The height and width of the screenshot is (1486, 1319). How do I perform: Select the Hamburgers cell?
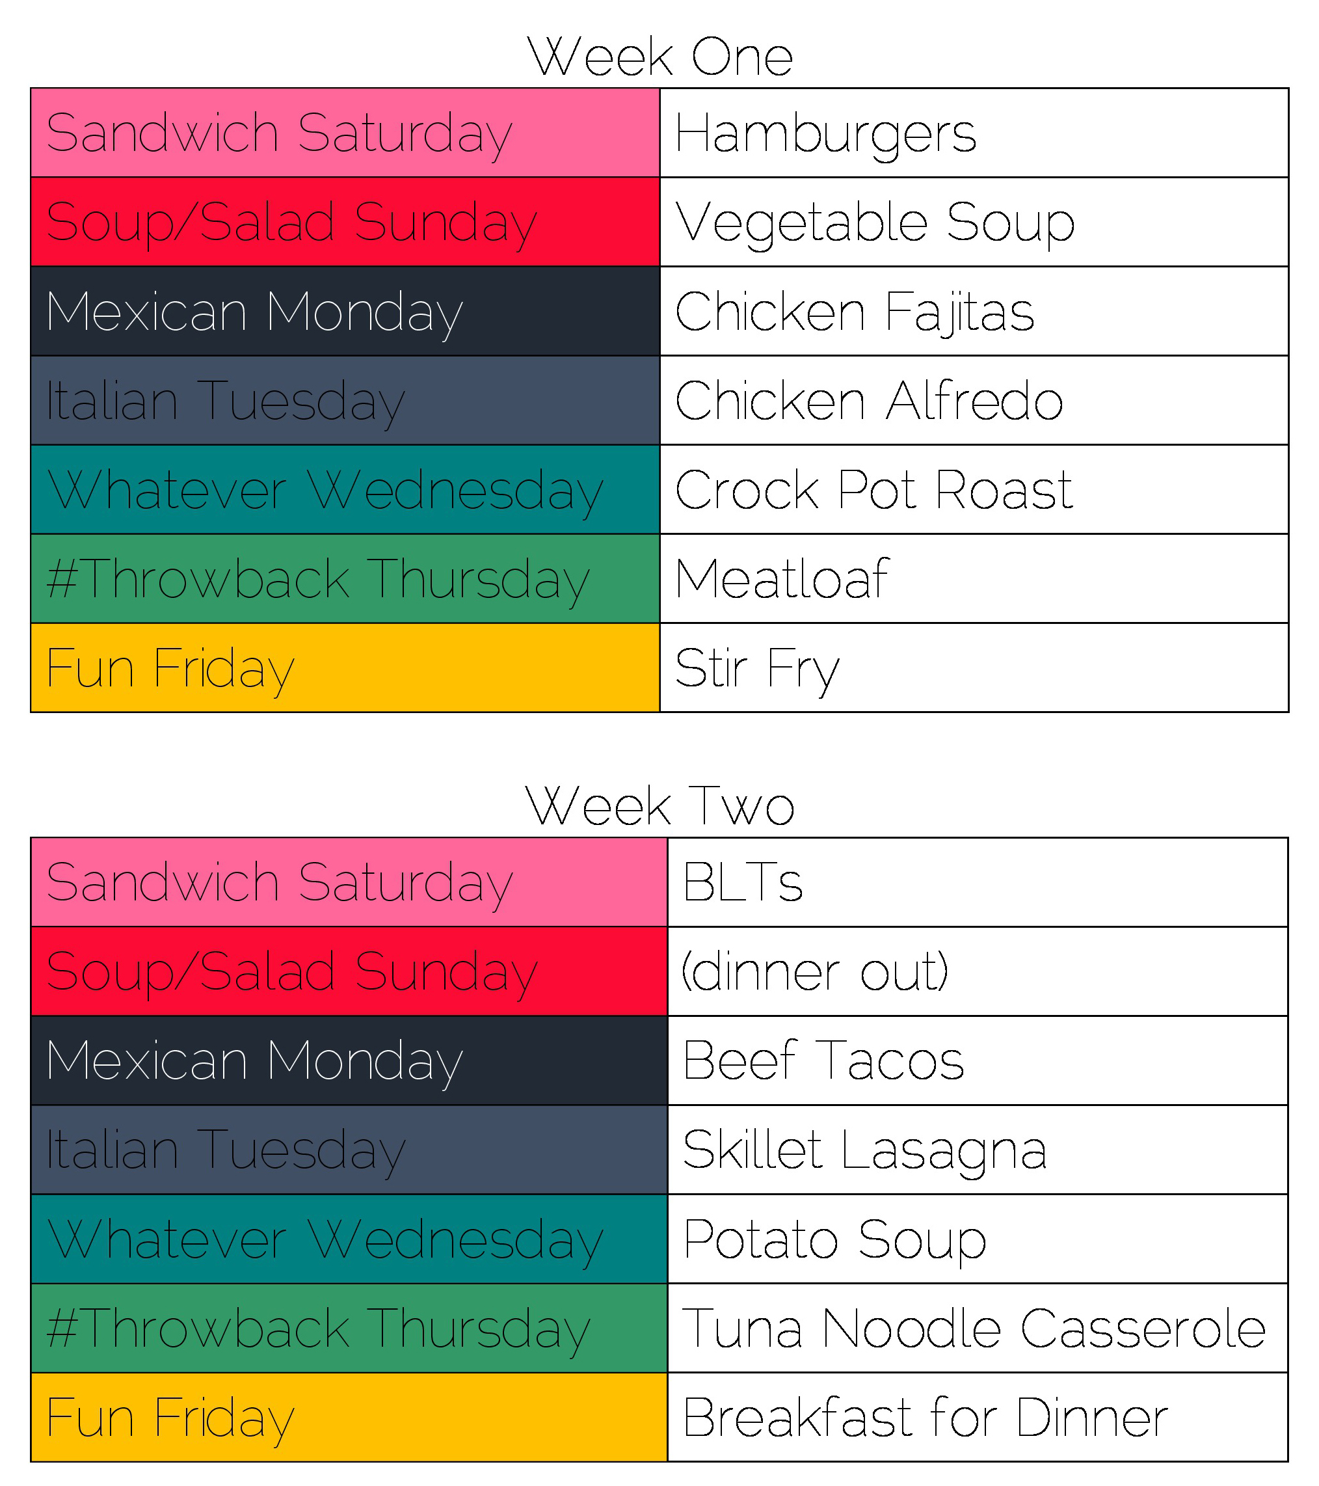tap(973, 133)
